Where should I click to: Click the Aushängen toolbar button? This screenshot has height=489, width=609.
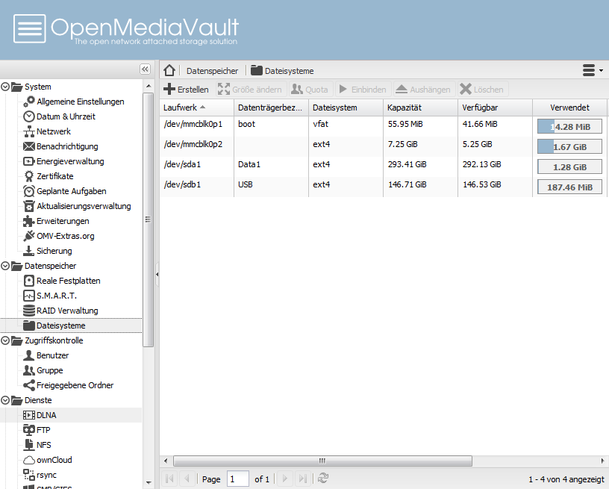424,90
